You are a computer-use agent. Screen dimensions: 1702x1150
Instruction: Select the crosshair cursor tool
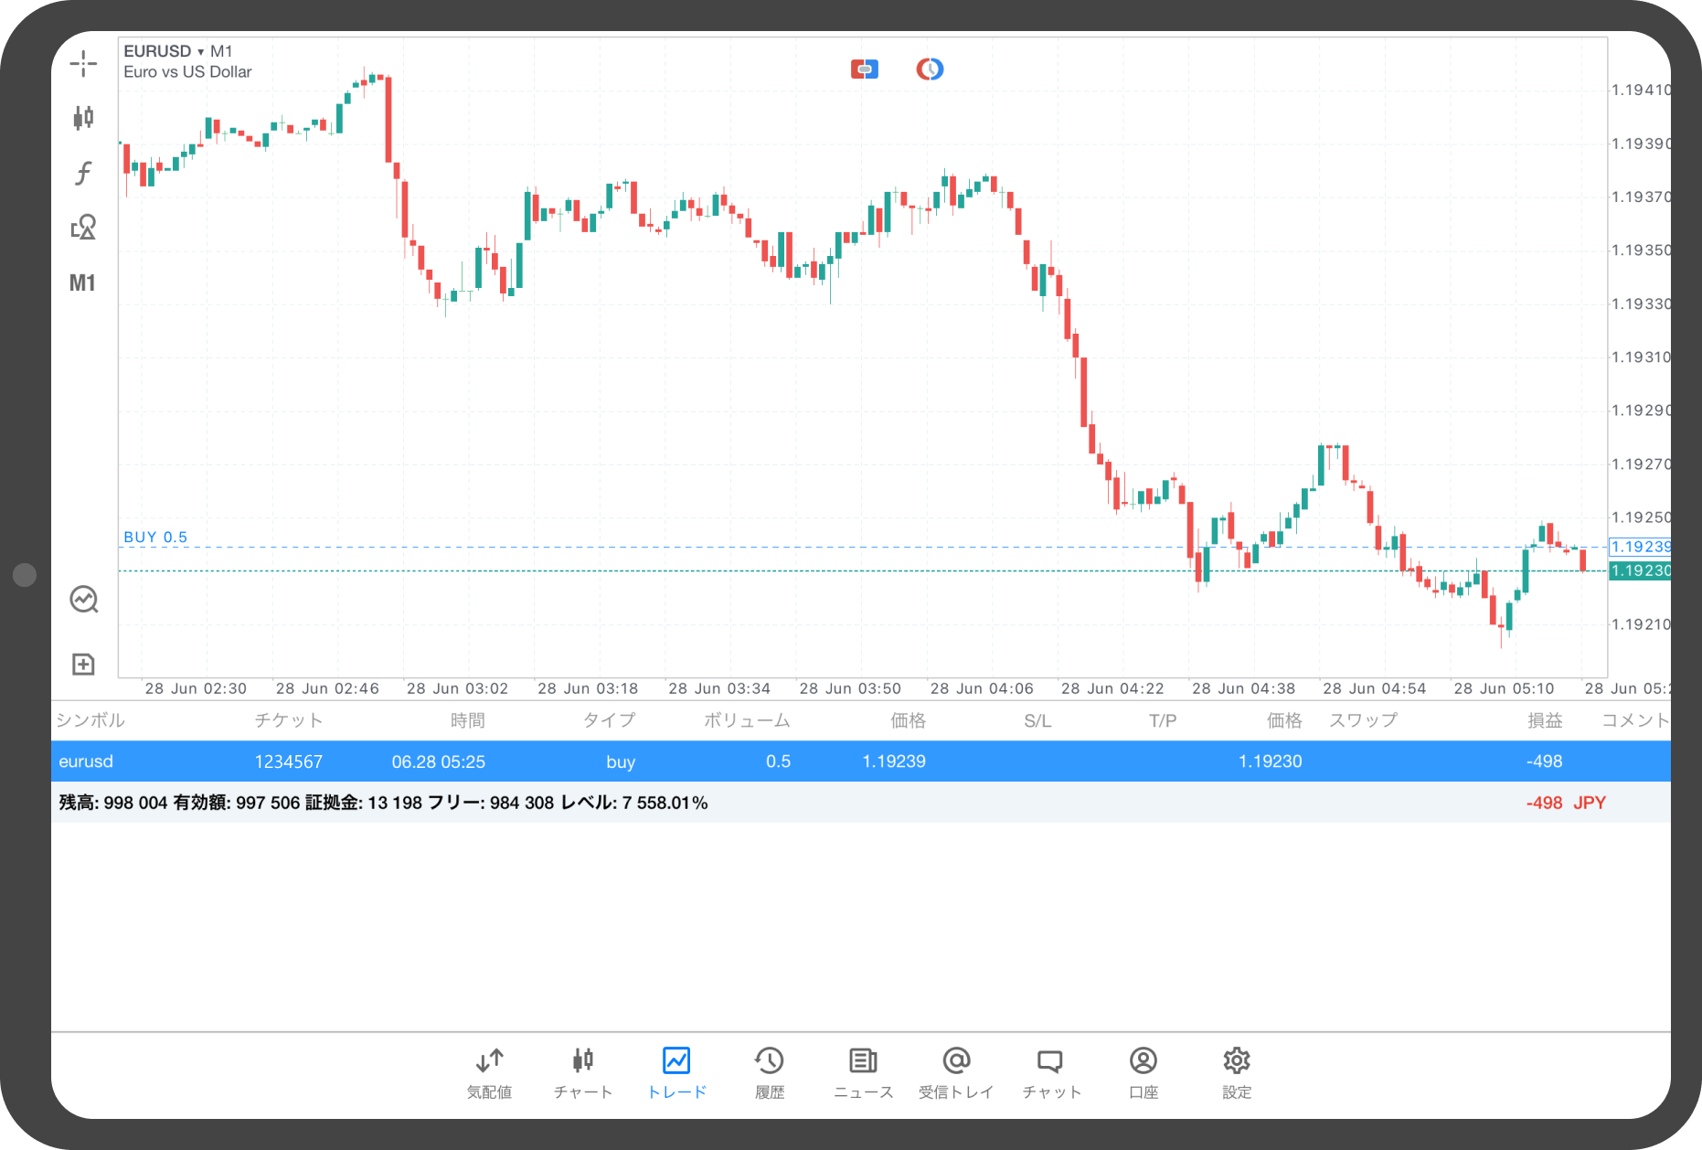pyautogui.click(x=83, y=63)
